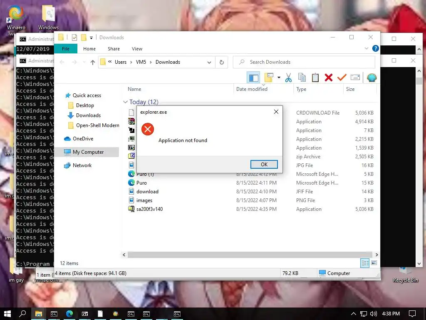Select OneDrive in the navigation pane
Viewport: 426px width, 320px height.
83,139
